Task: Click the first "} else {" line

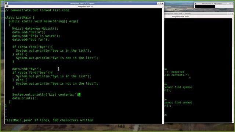Action: click(19, 54)
